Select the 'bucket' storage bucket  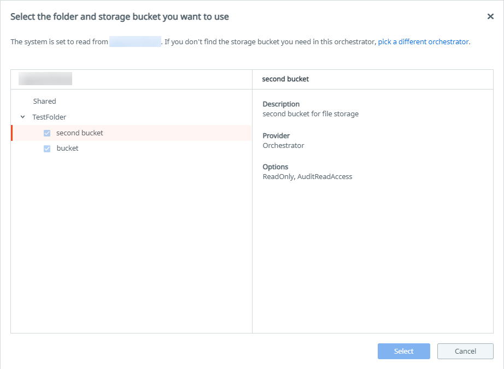(x=68, y=148)
